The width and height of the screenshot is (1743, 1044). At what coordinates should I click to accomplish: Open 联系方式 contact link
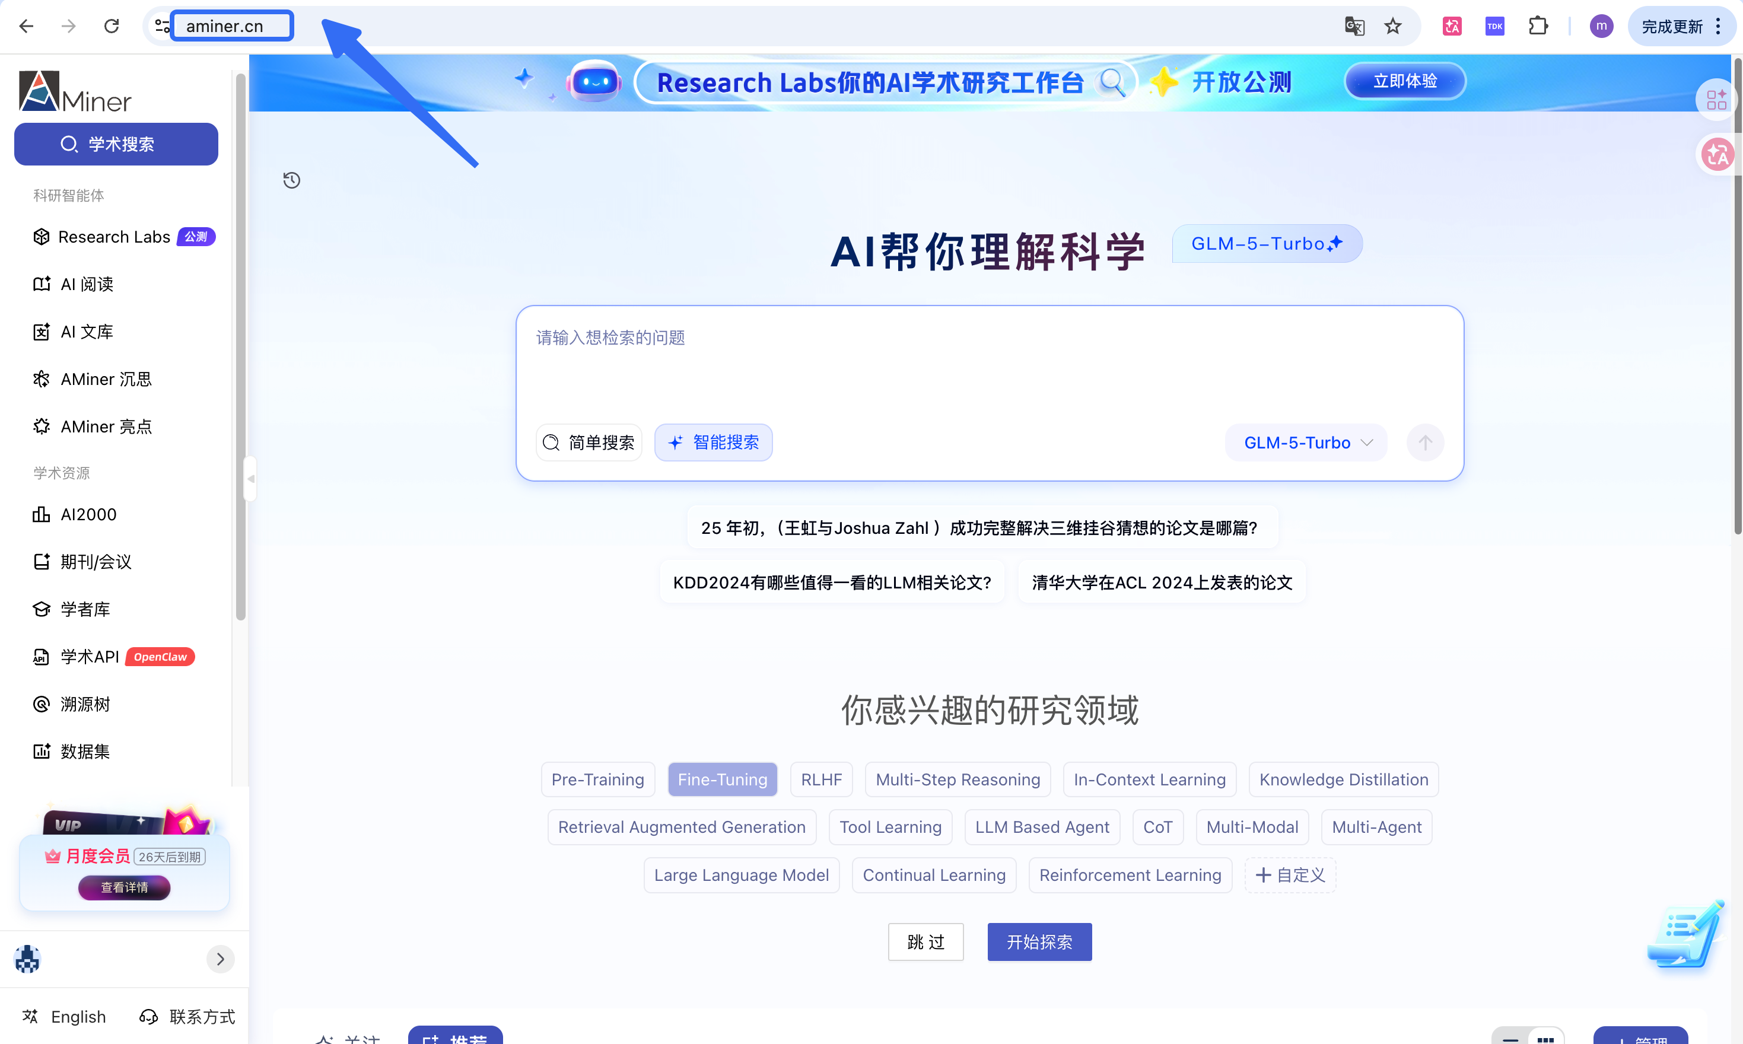pos(187,1017)
